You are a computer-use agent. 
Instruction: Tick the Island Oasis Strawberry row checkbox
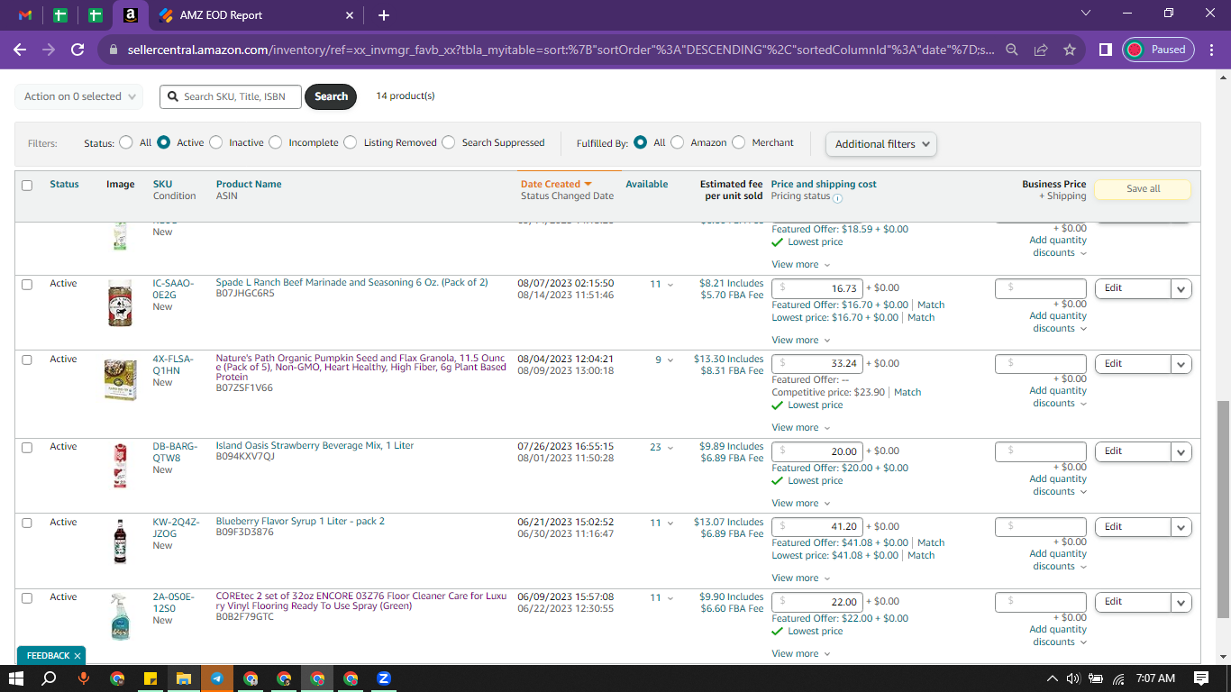27,448
